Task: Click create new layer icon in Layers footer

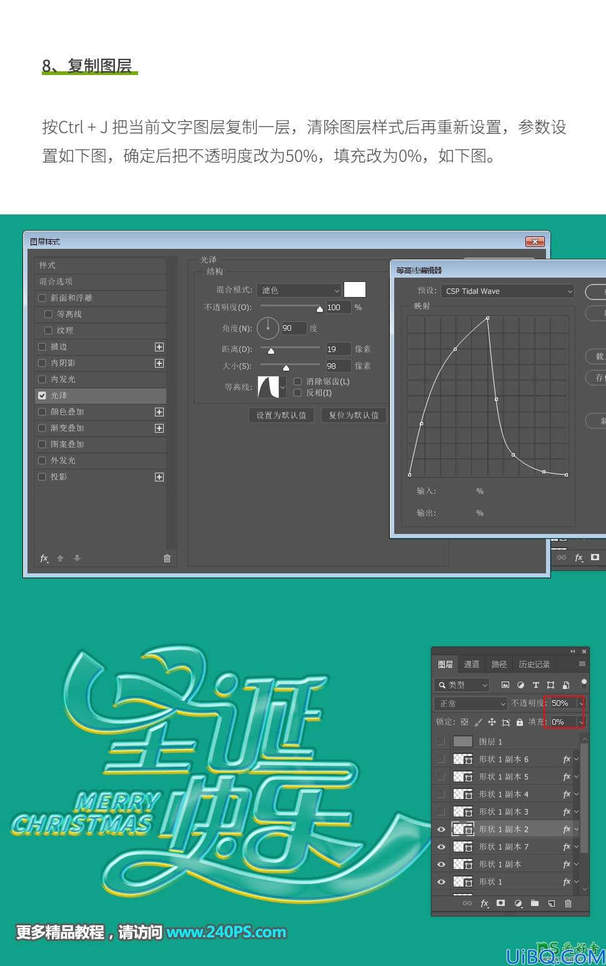Action: coord(551,903)
